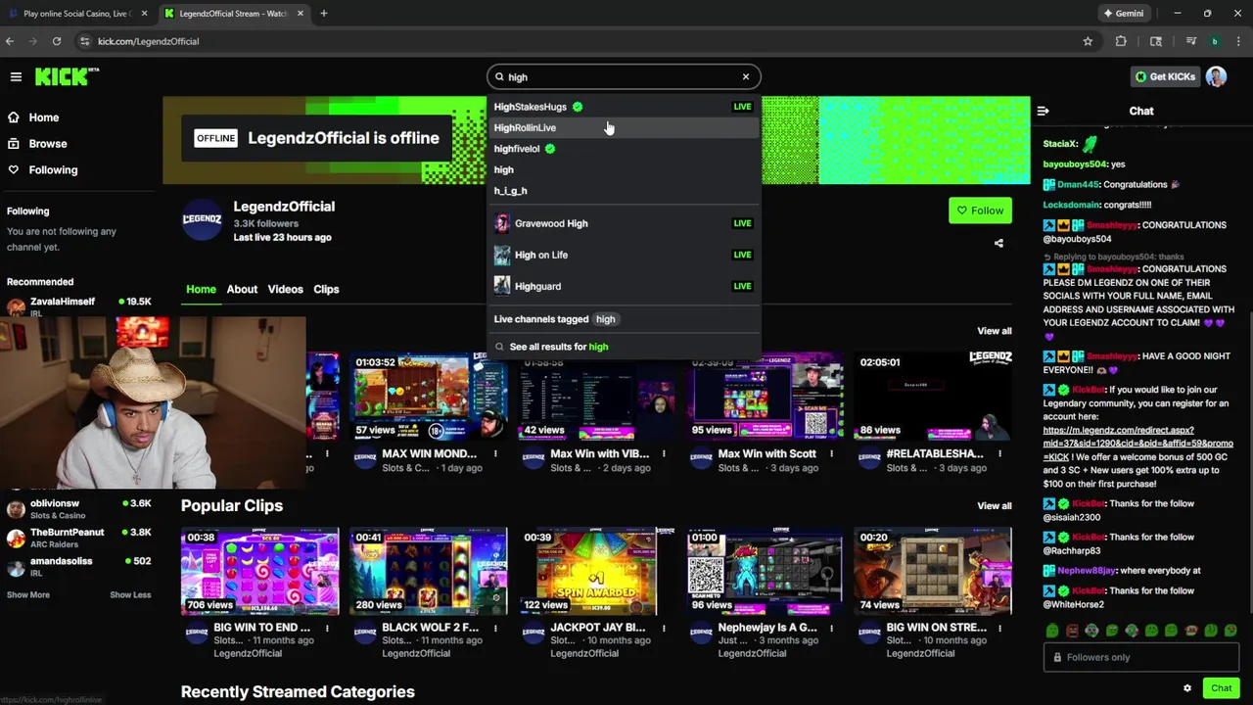Click the green Chat send button
The height and width of the screenshot is (705, 1253).
(x=1221, y=688)
